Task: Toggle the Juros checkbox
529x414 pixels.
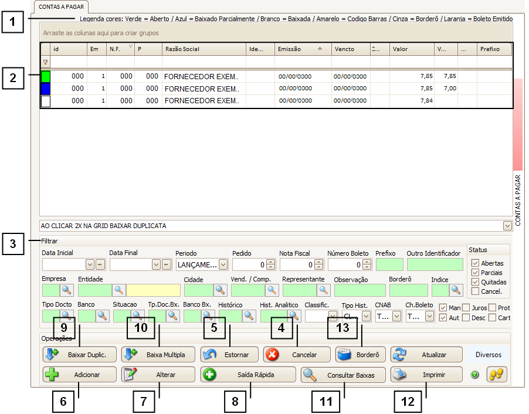Action: 466,308
